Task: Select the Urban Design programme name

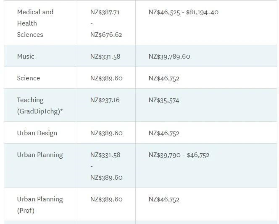Action: (x=37, y=133)
